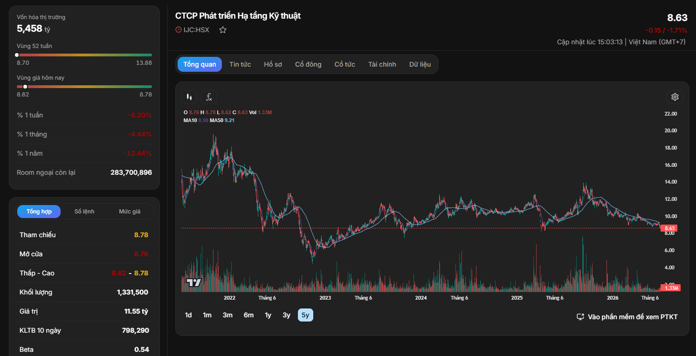Open chart settings gear icon
The height and width of the screenshot is (356, 696).
(x=675, y=97)
